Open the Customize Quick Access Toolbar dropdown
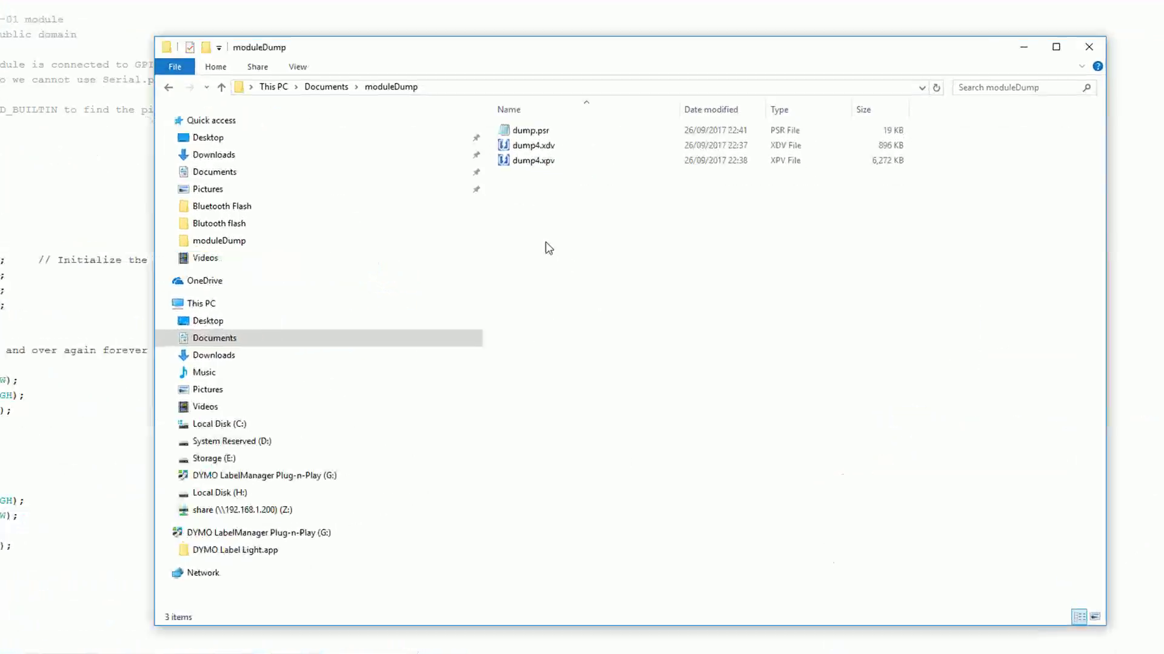 219,47
